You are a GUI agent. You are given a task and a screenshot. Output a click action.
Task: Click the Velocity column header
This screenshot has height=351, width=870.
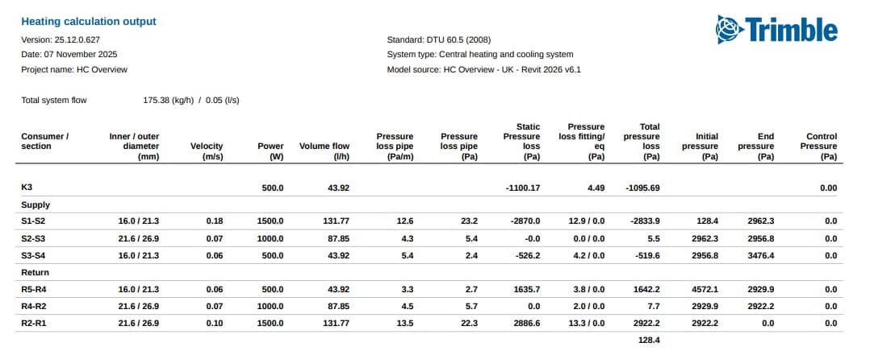207,151
